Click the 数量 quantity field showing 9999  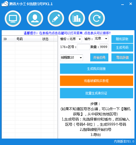[104, 47]
